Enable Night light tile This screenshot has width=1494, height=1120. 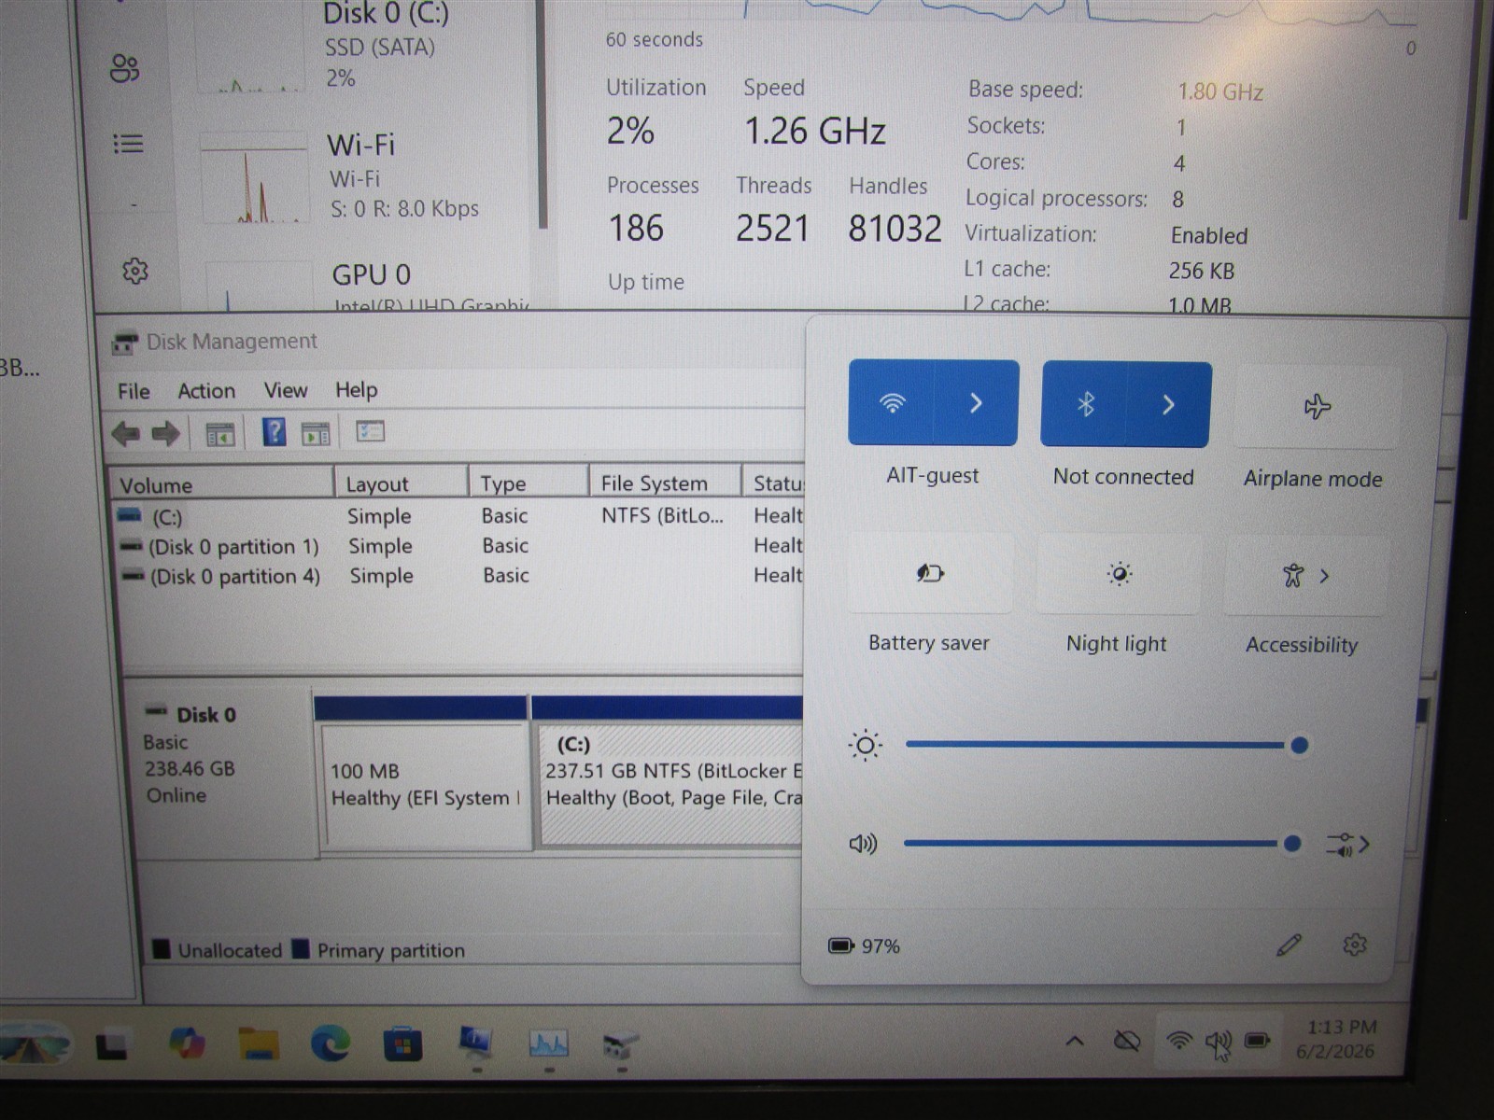click(x=1119, y=574)
